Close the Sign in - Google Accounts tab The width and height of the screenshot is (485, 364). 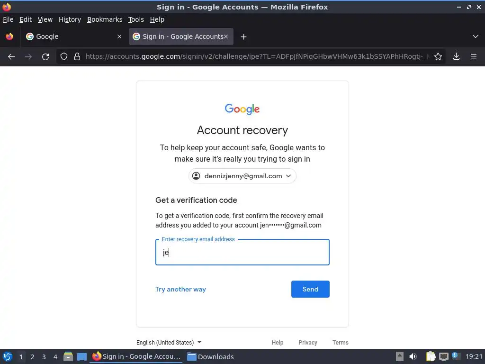click(x=226, y=36)
